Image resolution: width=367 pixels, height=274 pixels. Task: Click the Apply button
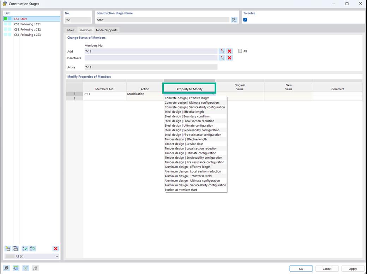click(x=353, y=269)
